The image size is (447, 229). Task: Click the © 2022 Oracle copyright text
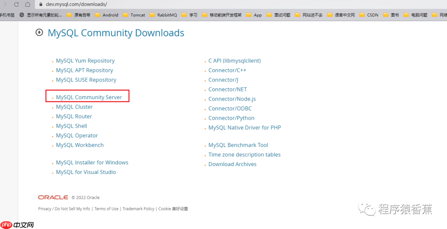86,198
